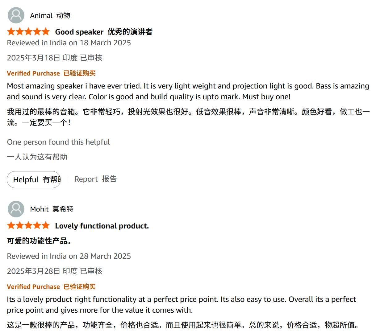Click "Reviewed in India on 18 March 2025"
Image resolution: width=376 pixels, height=333 pixels.
point(69,43)
